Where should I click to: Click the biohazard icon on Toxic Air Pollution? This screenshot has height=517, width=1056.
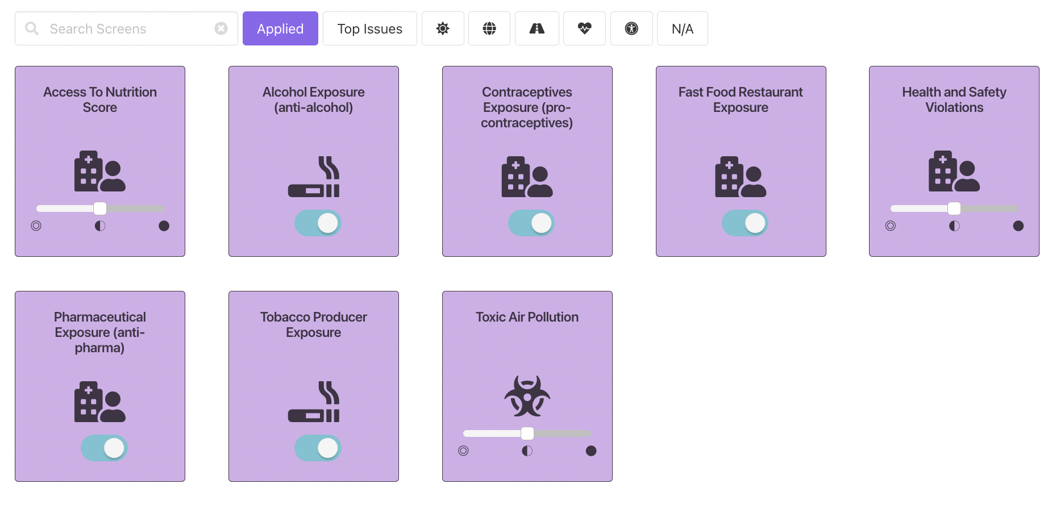tap(527, 396)
